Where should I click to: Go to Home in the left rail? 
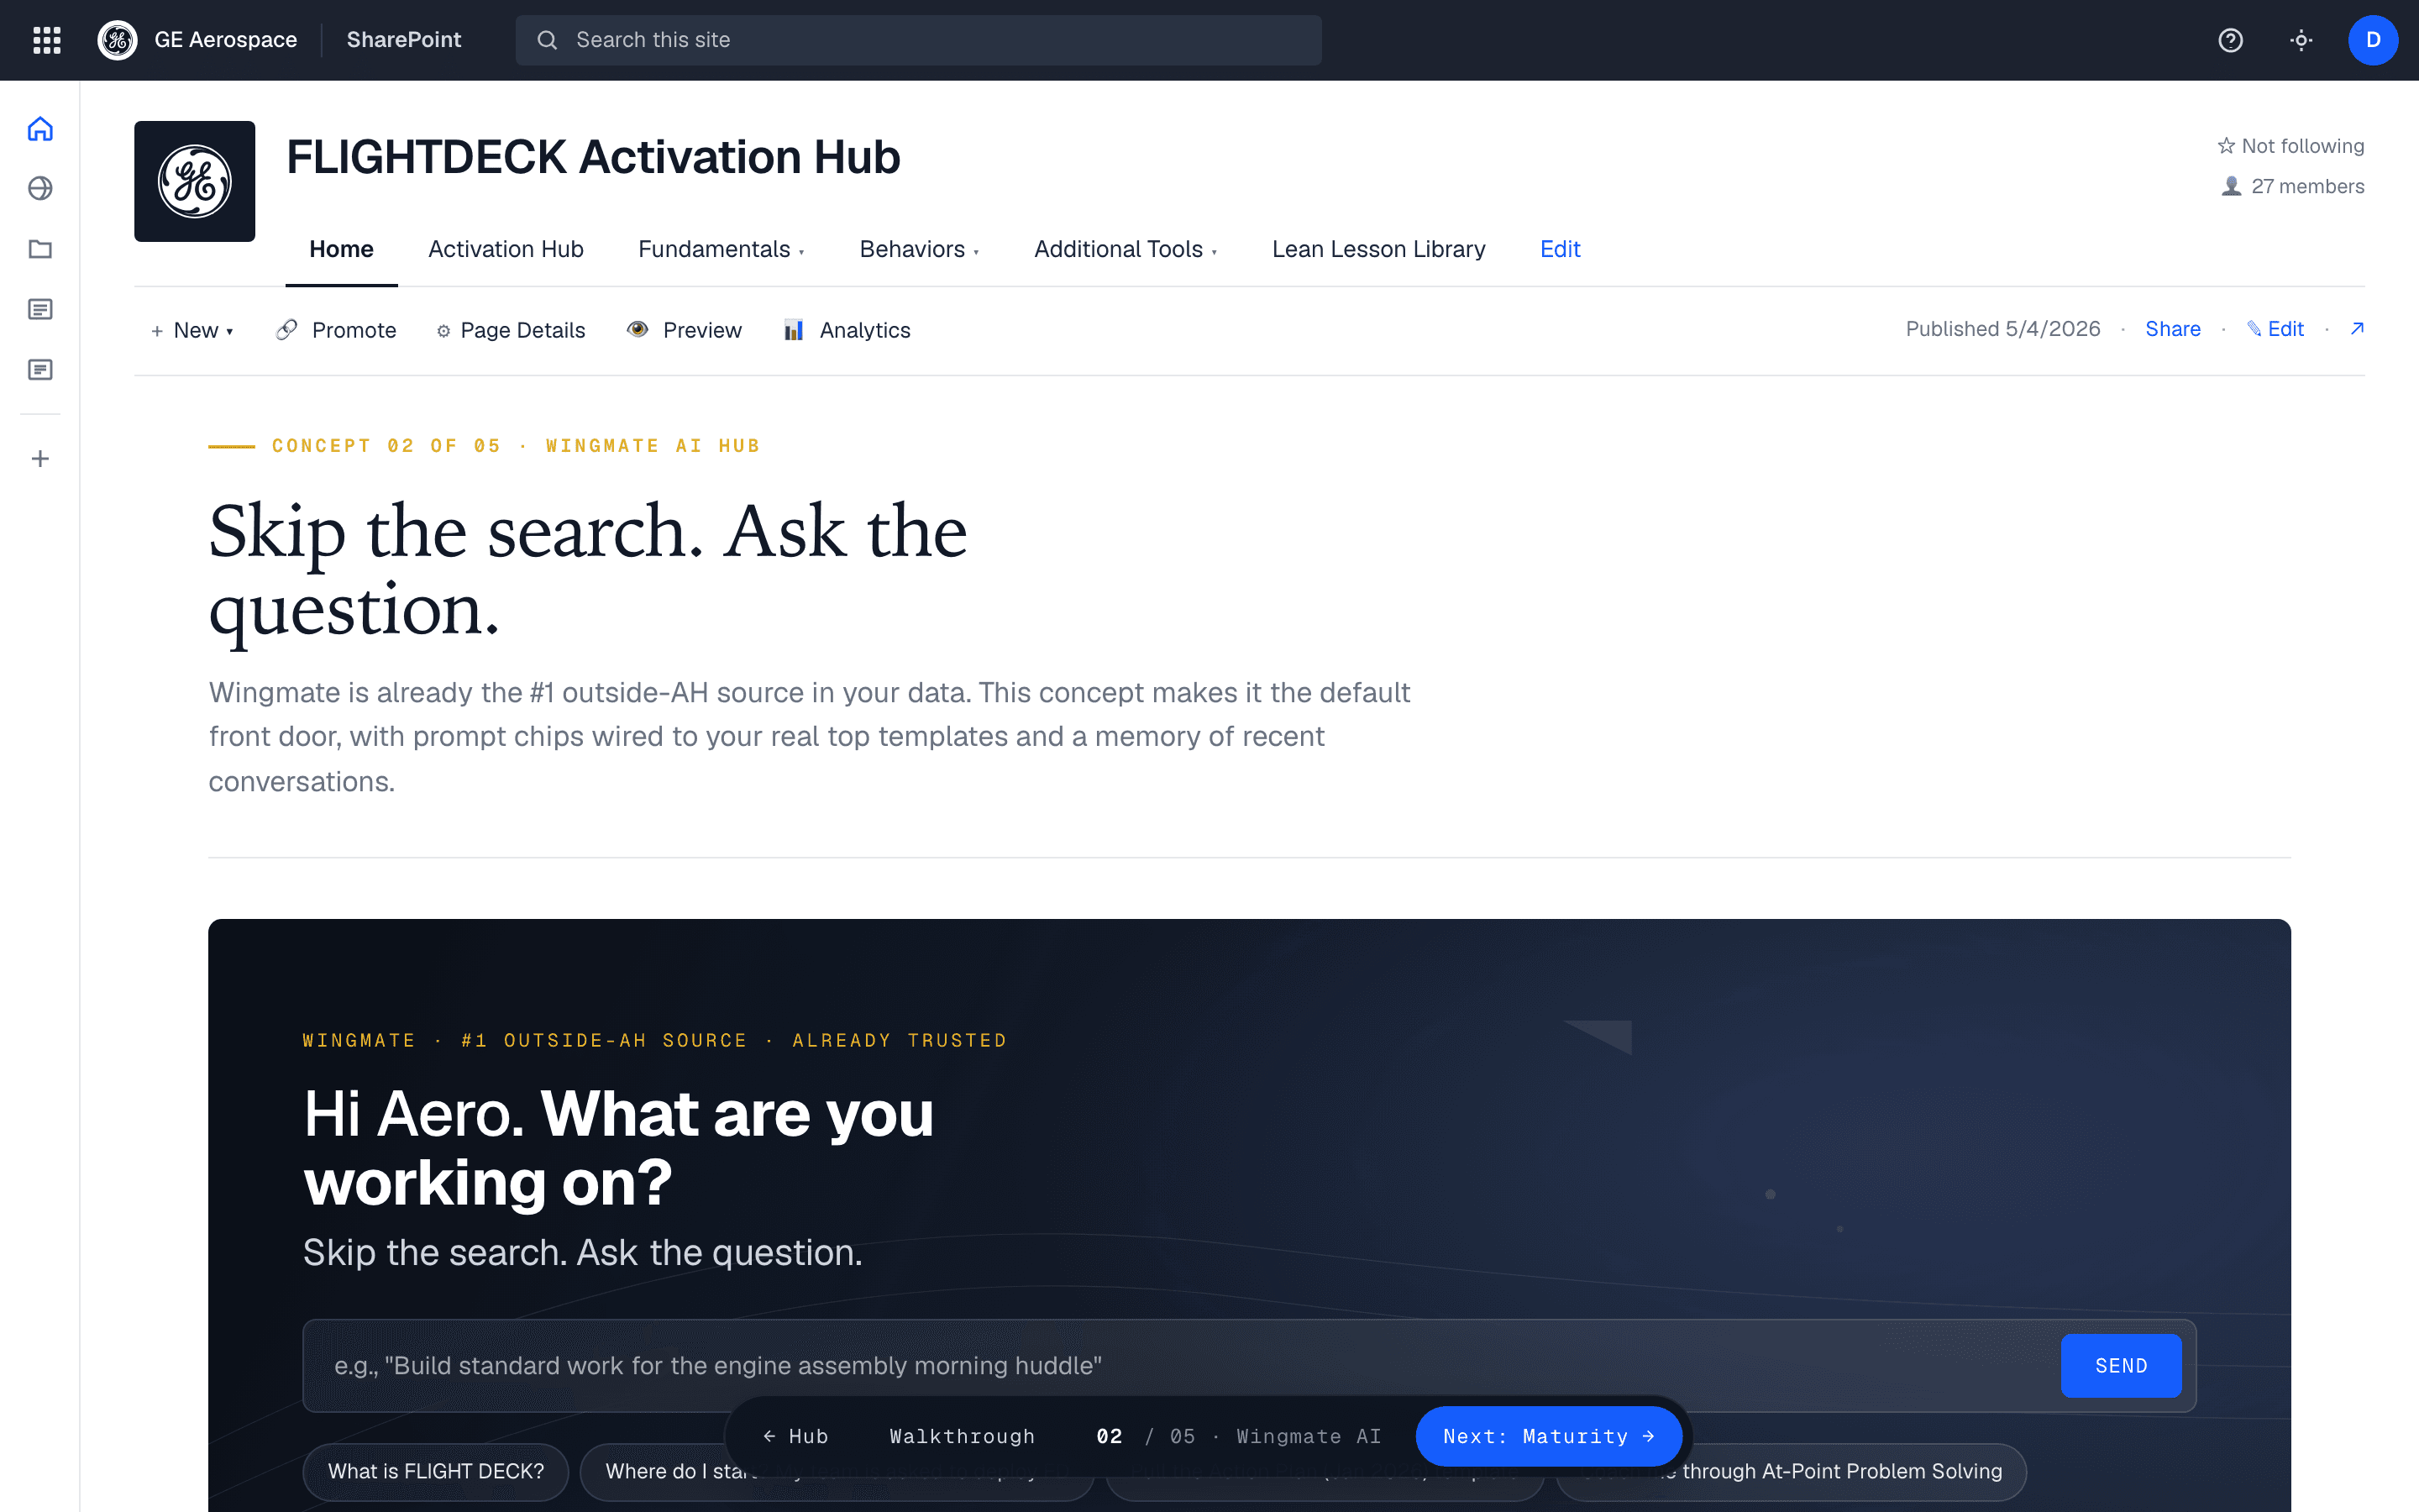click(40, 129)
